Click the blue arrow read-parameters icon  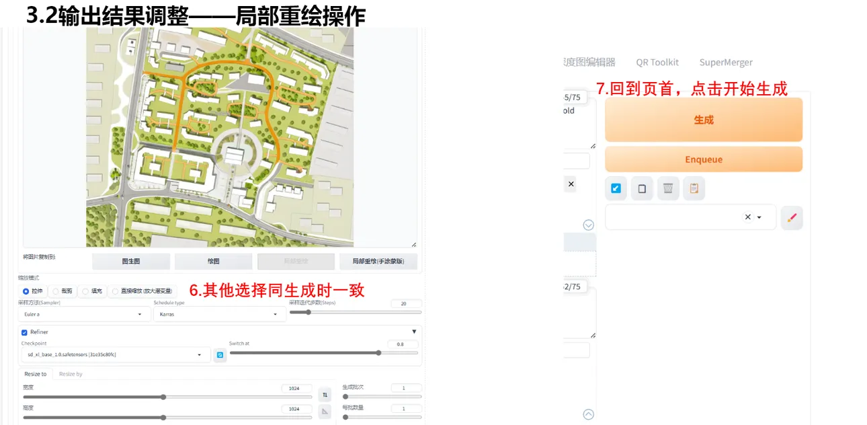pyautogui.click(x=616, y=188)
